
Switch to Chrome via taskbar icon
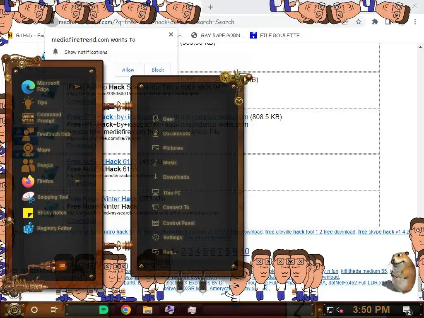pyautogui.click(x=126, y=310)
